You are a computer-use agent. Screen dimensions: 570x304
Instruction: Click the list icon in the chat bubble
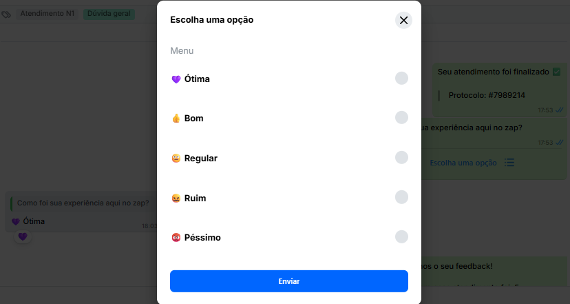point(509,163)
